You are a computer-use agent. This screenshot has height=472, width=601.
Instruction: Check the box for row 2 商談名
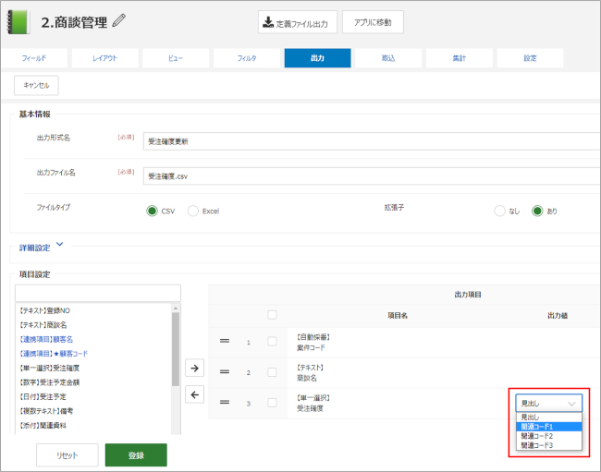[x=272, y=372]
